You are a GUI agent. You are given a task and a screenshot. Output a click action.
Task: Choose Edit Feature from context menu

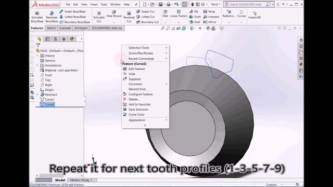[x=146, y=69]
